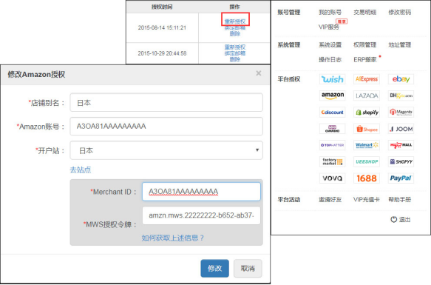Open the Shopee platform icon

point(367,129)
